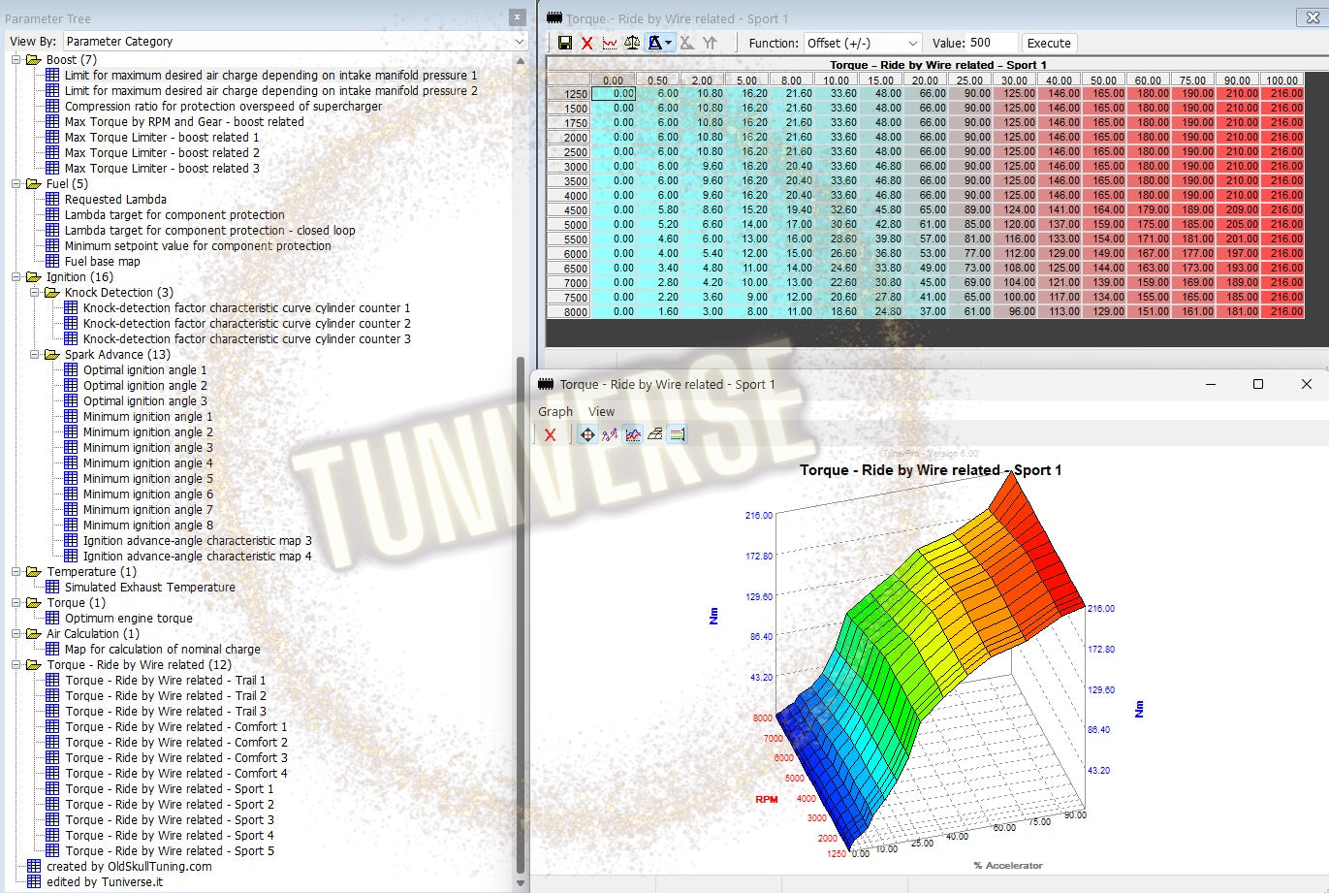Collapse the Boost (7) tree node

tap(16, 60)
